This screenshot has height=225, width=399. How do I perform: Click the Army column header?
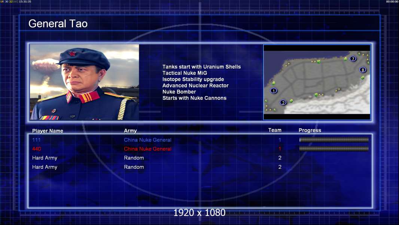click(130, 131)
